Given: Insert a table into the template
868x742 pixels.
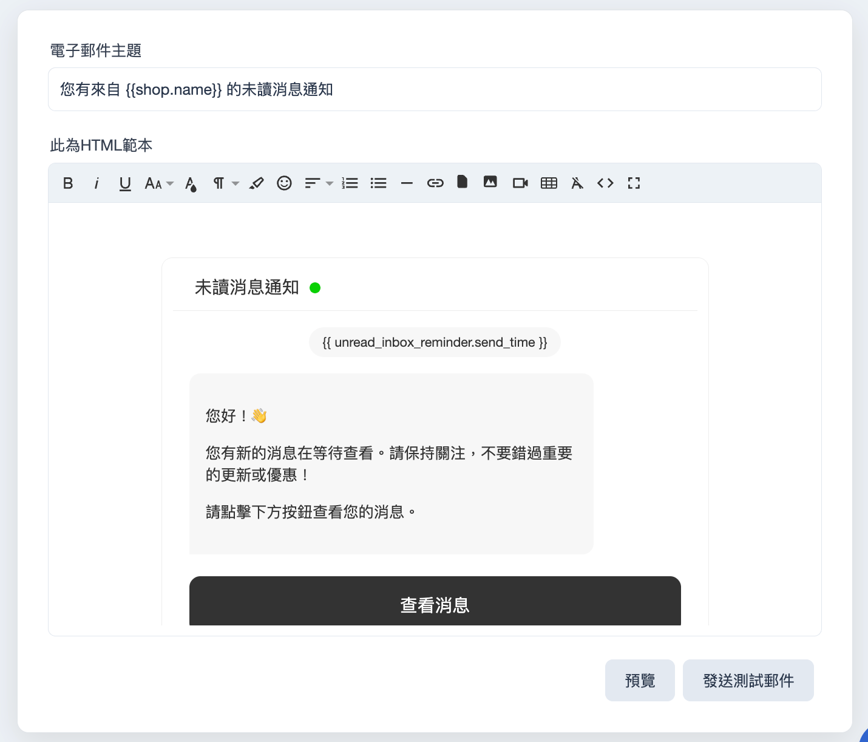Looking at the screenshot, I should tap(549, 183).
